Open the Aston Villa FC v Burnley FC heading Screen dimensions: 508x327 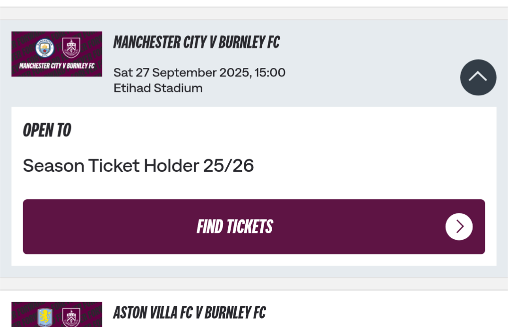pyautogui.click(x=189, y=312)
